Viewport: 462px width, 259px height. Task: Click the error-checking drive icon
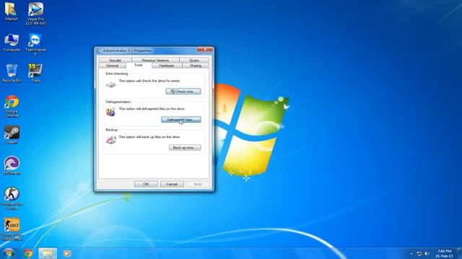(x=110, y=85)
